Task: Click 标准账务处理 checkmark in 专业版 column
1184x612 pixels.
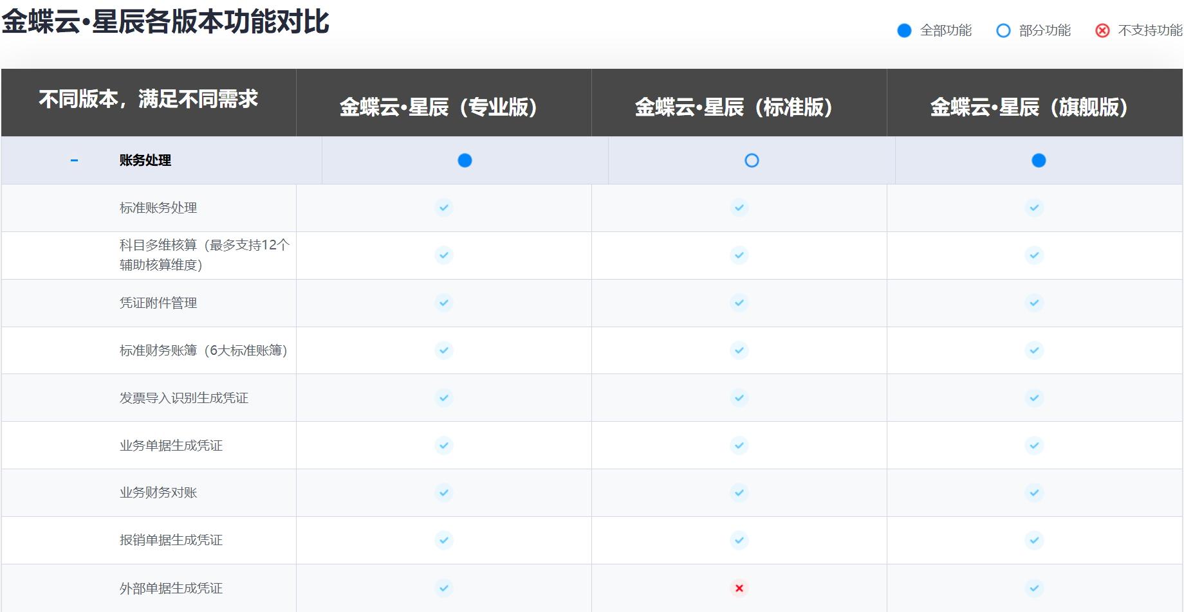Action: [444, 208]
